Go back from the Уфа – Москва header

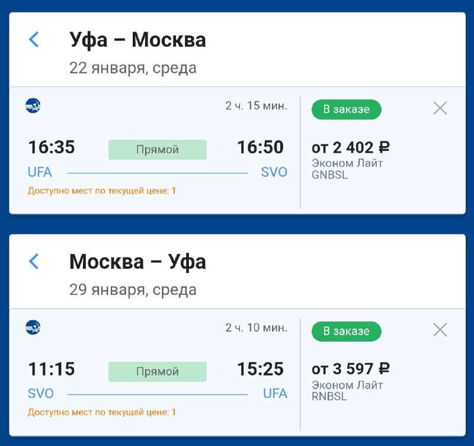point(34,40)
